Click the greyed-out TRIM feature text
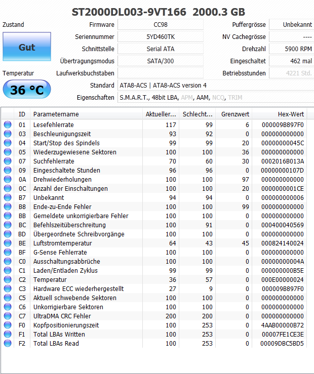Screen dimensions: 314x374 click(x=235, y=98)
